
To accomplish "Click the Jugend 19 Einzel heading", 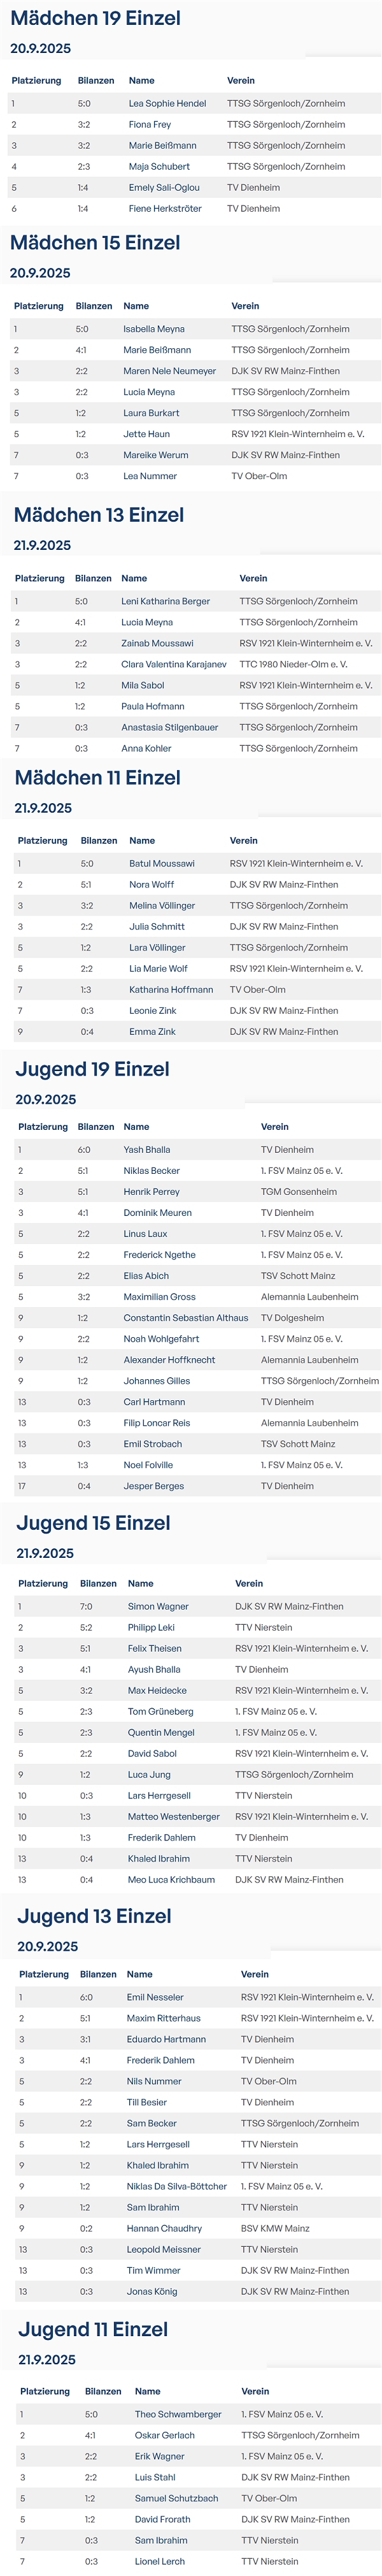I will pos(93,1069).
